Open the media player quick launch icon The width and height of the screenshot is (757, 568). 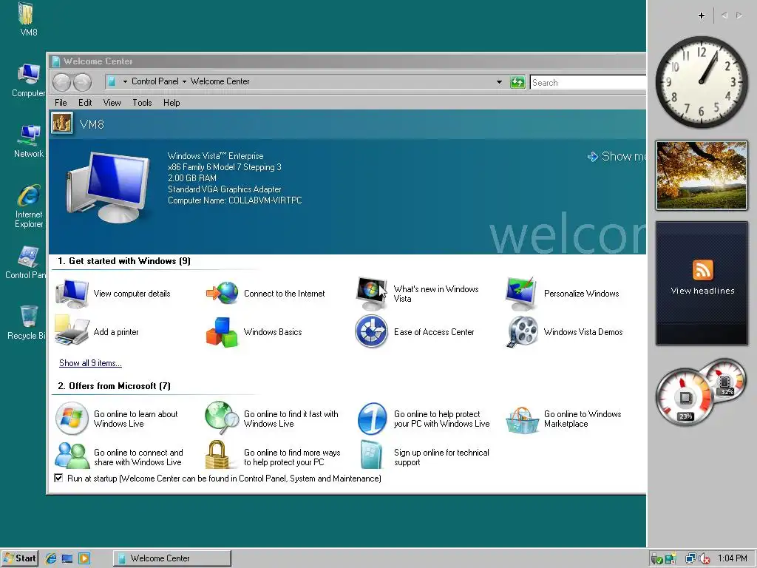[84, 558]
